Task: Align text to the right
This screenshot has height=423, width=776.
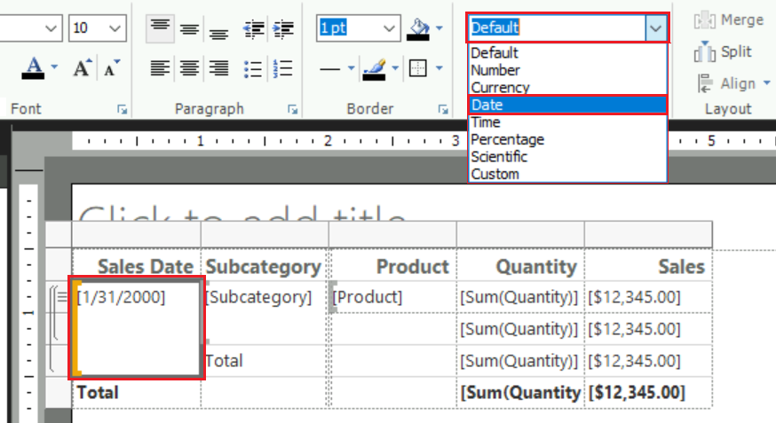Action: click(x=218, y=67)
